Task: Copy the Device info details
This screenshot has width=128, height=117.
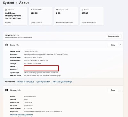Action: pyautogui.click(x=113, y=45)
